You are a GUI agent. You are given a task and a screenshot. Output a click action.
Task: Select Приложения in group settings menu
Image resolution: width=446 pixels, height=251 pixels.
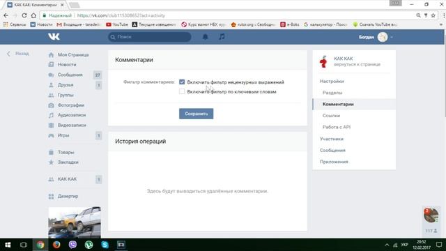pos(334,162)
